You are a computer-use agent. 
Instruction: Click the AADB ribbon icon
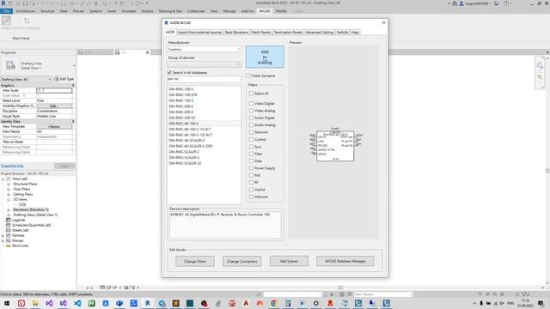(x=6, y=21)
